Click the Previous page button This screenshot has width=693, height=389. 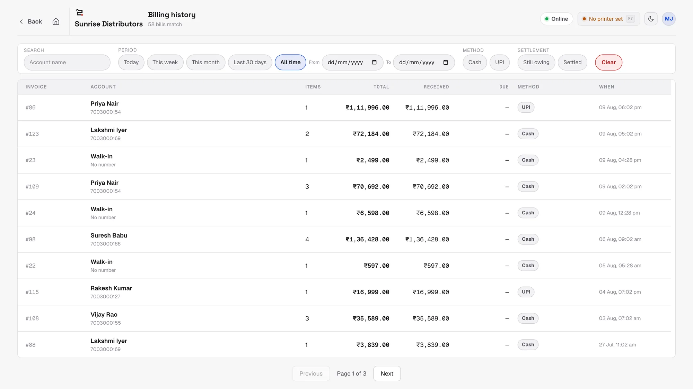311,373
